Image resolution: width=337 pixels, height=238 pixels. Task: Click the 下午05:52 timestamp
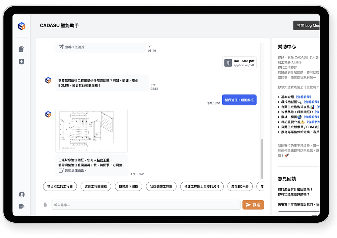coord(137,174)
